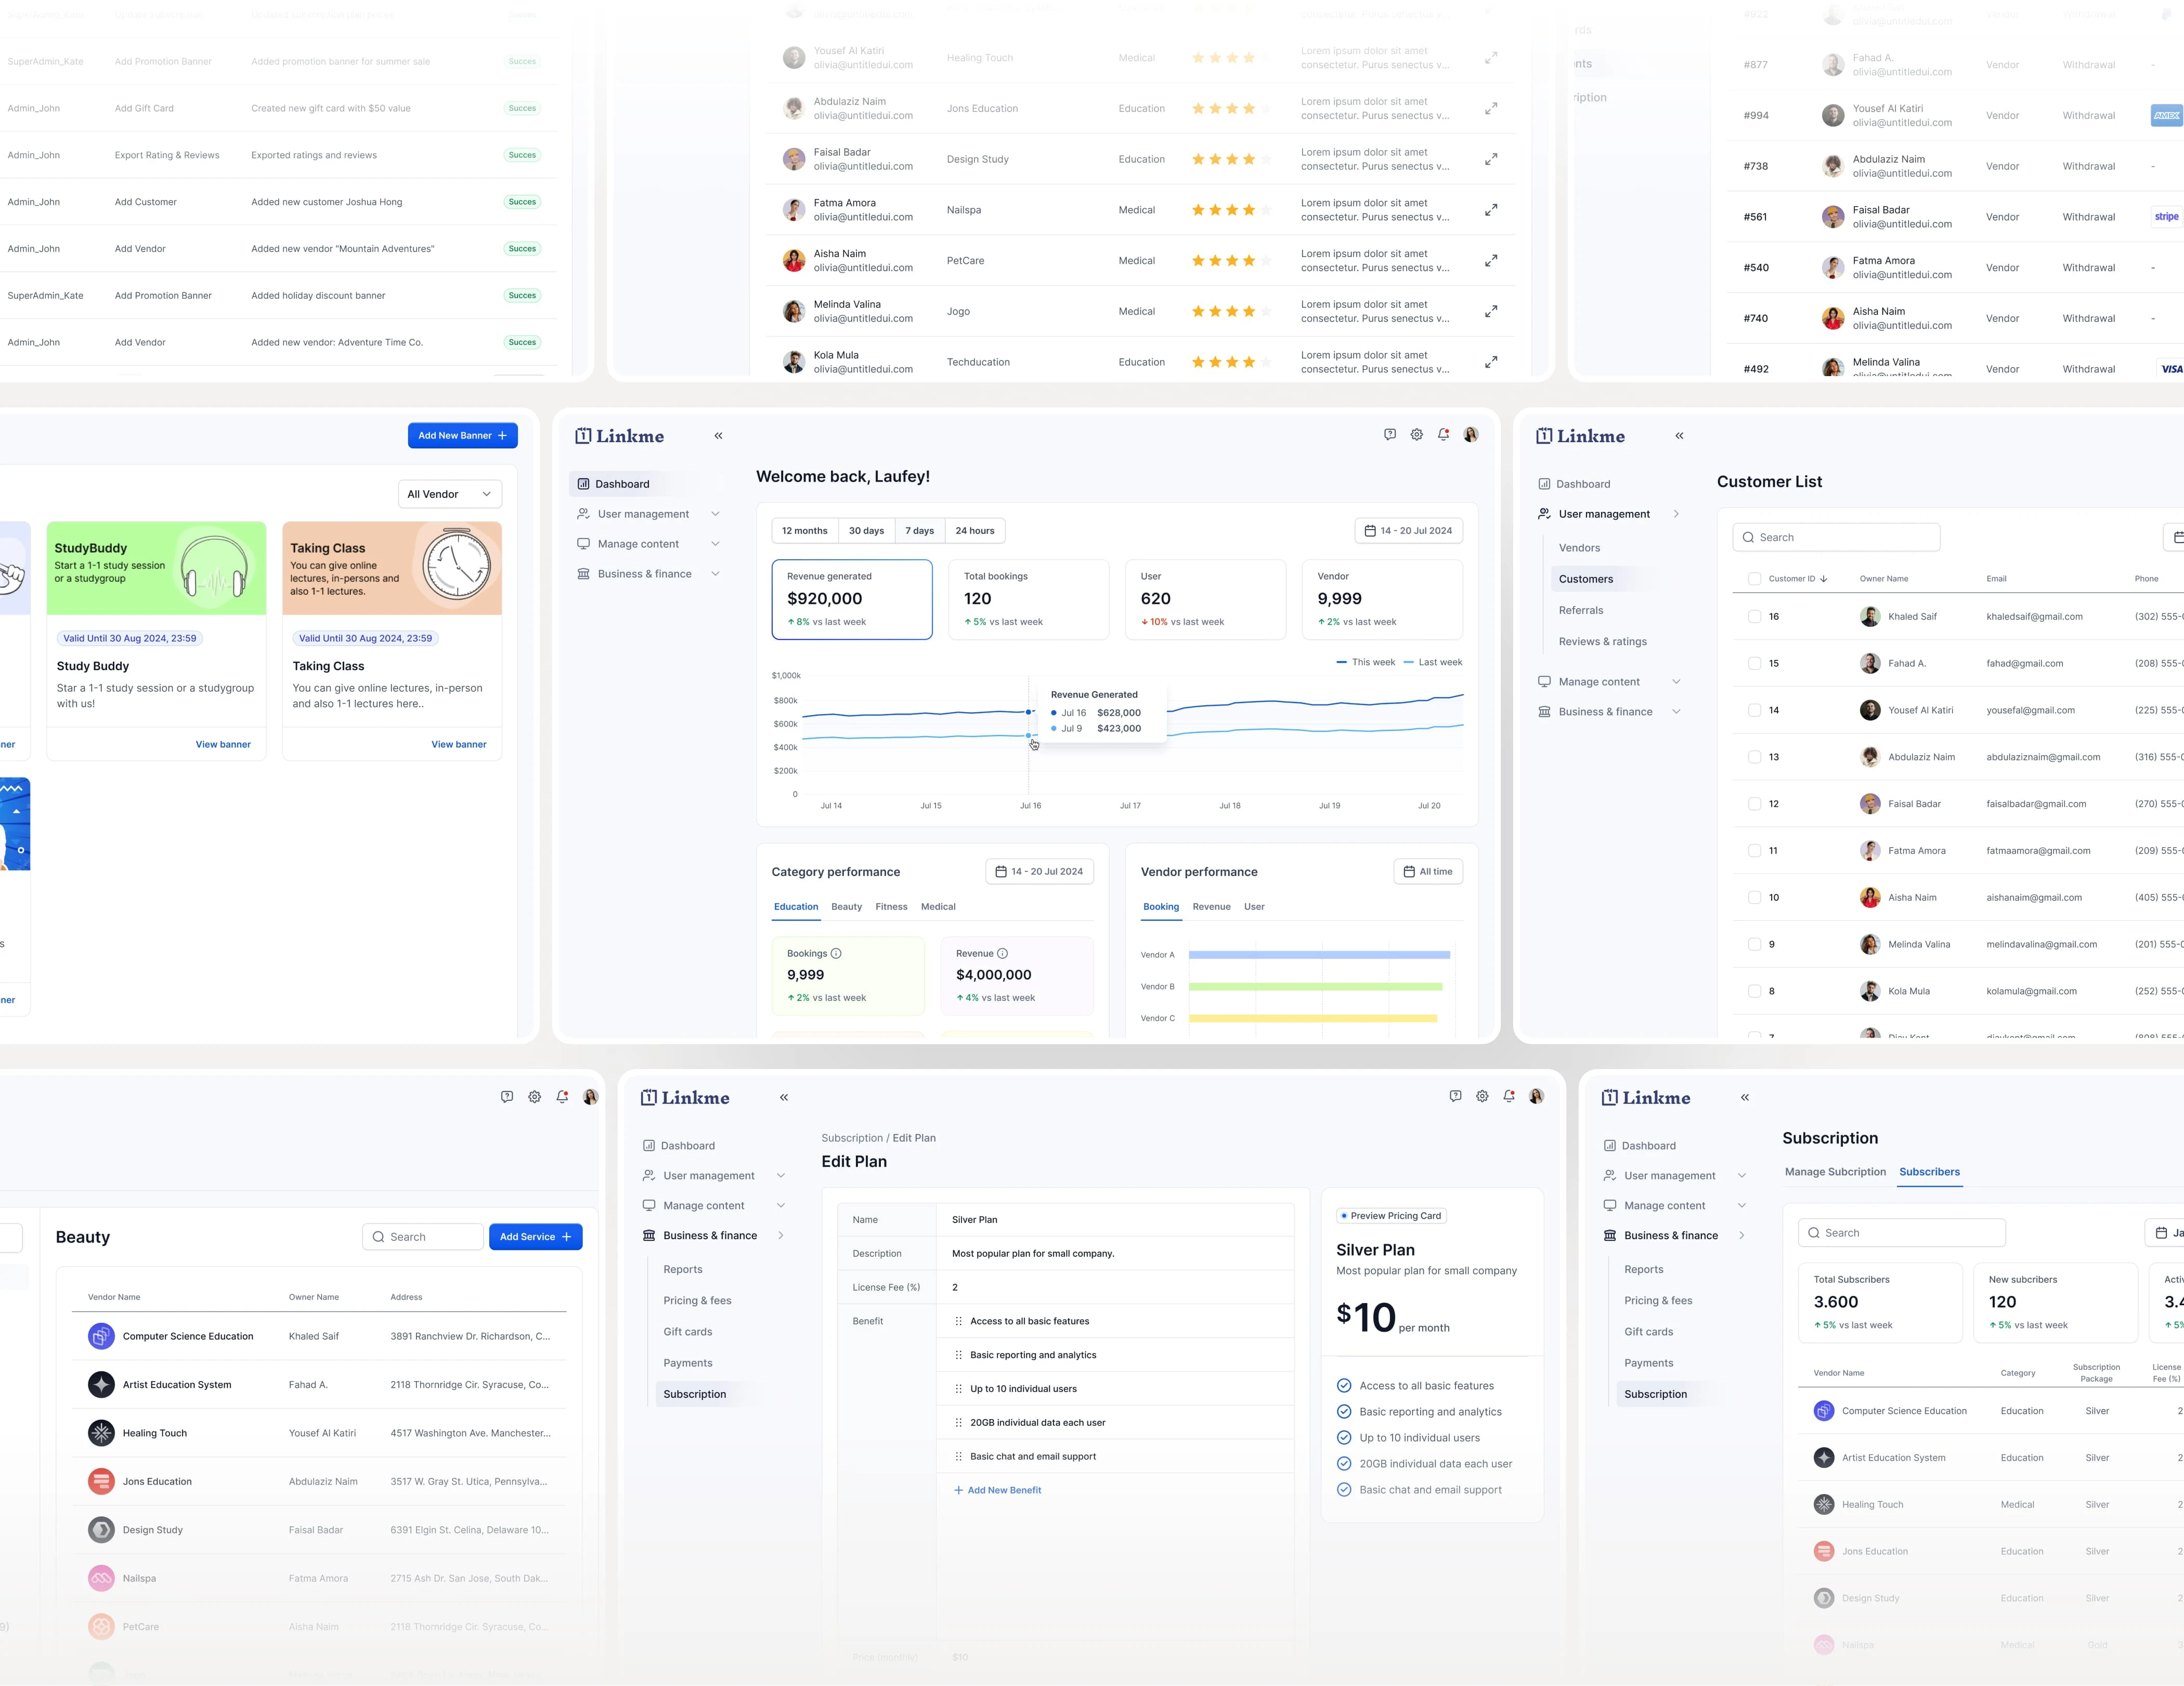Check customer 14 Yousef Al Katiri row
Image resolution: width=2184 pixels, height=1686 pixels.
(1754, 711)
